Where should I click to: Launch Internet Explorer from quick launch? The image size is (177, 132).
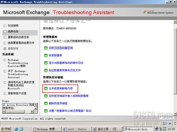(16, 129)
